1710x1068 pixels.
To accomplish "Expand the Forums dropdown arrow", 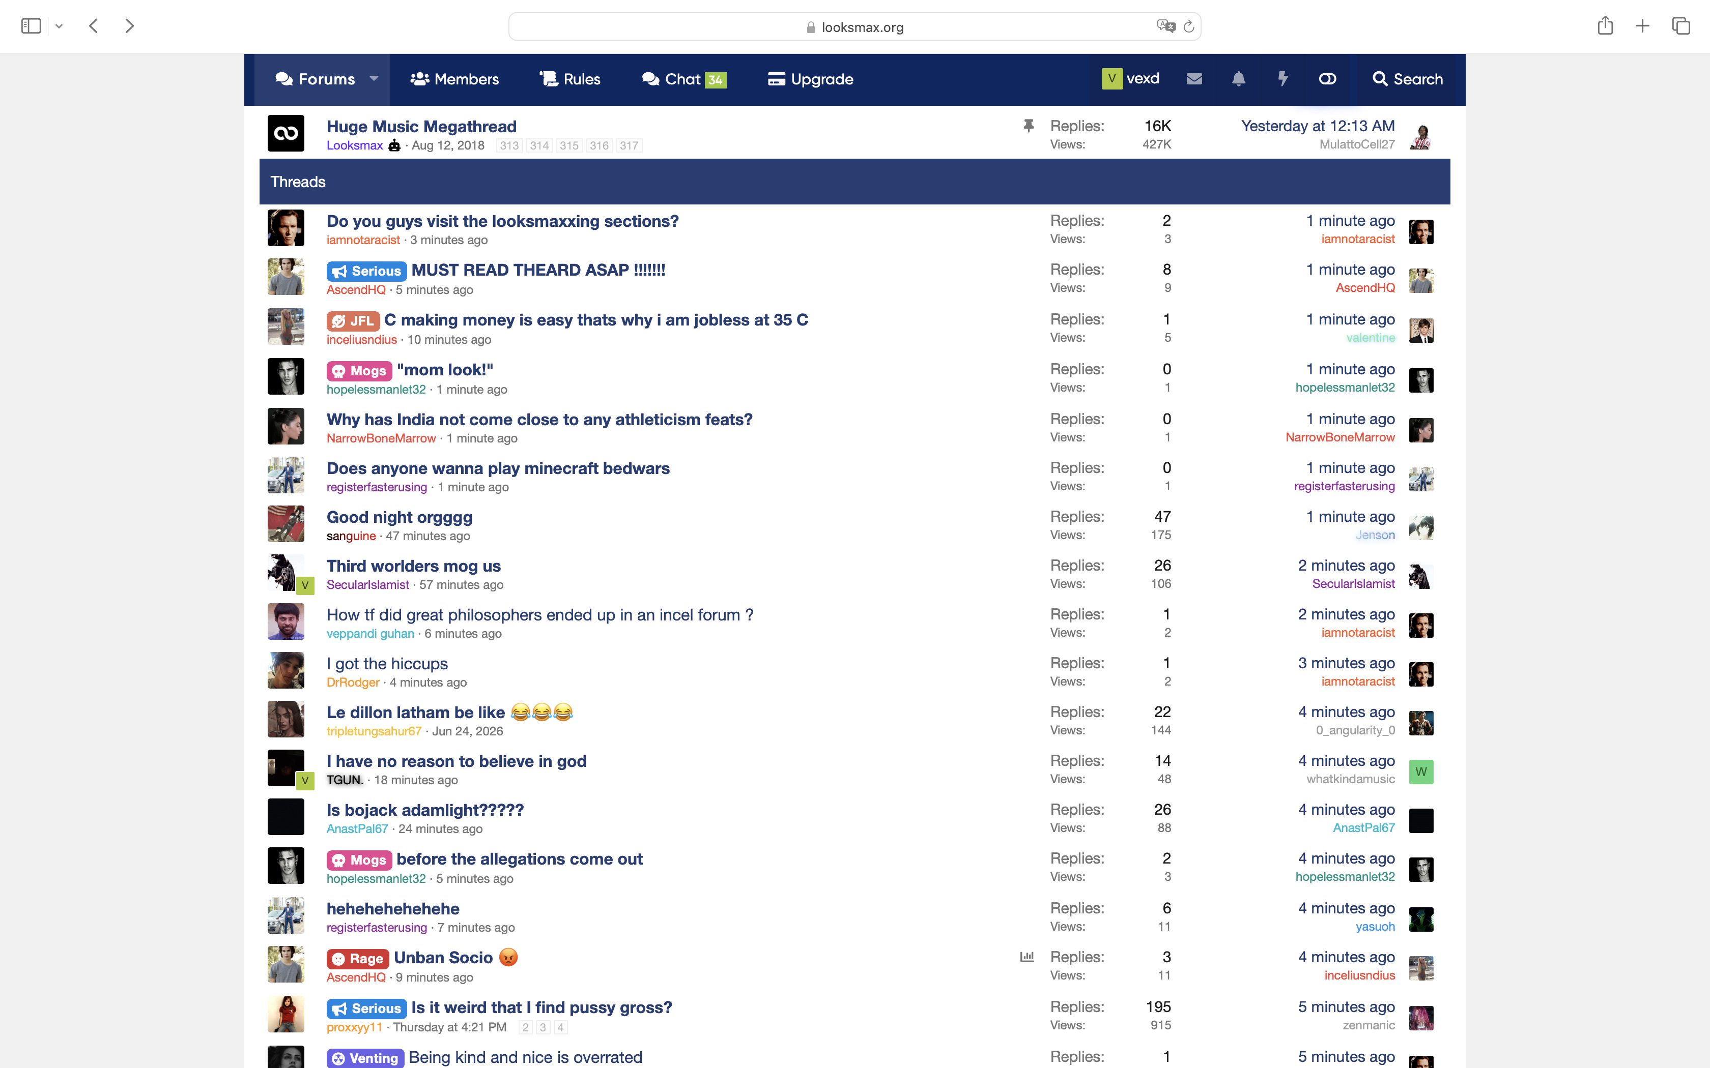I will [375, 79].
